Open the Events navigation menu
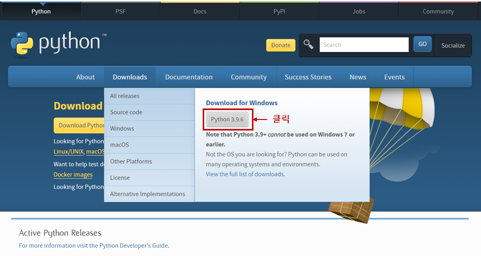Screen dimensions: 481x256 394,77
